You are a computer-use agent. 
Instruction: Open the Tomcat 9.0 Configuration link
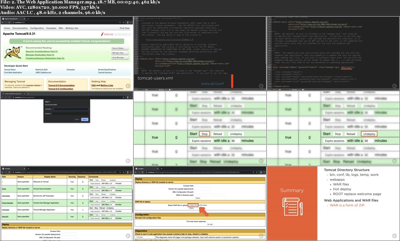point(61,89)
